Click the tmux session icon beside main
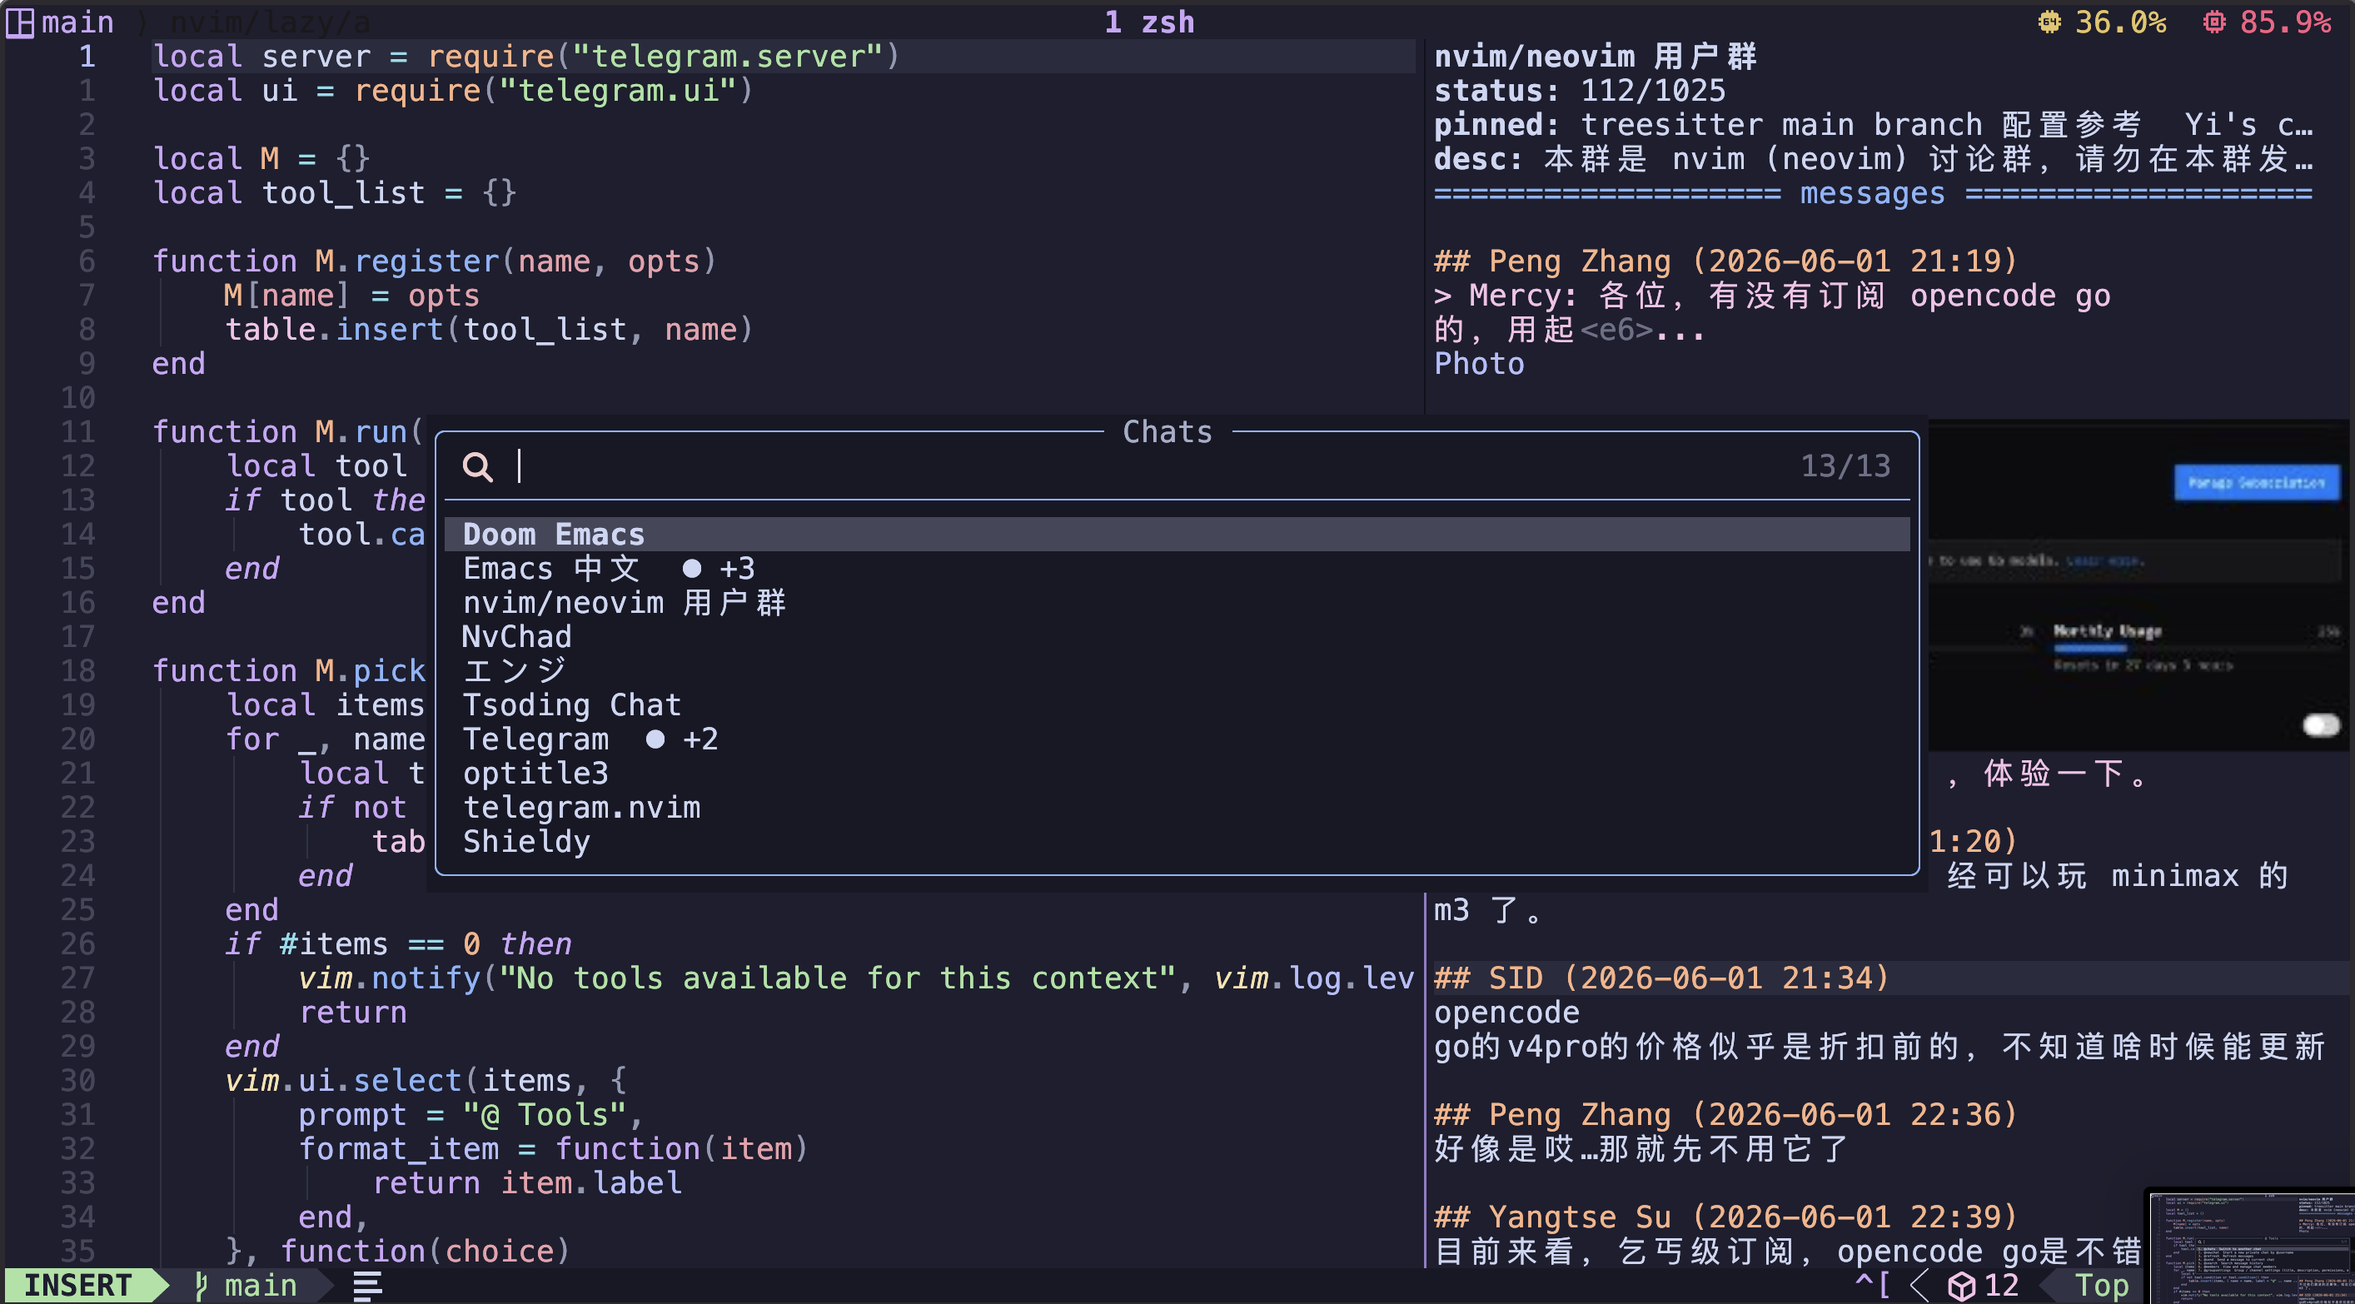This screenshot has height=1304, width=2355. (x=19, y=22)
